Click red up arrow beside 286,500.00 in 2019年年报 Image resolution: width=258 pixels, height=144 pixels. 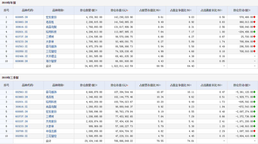coord(254,46)
